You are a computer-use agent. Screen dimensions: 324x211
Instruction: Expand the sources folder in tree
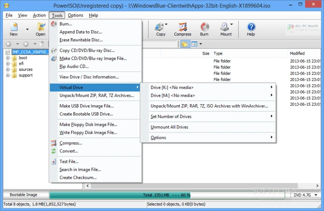pyautogui.click(x=8, y=70)
